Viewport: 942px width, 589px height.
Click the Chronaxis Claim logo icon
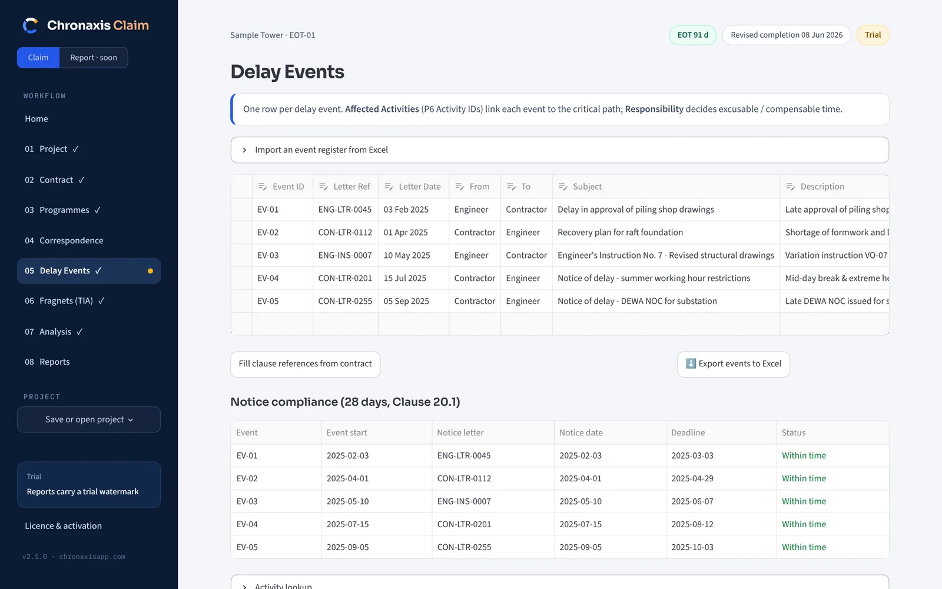[30, 25]
